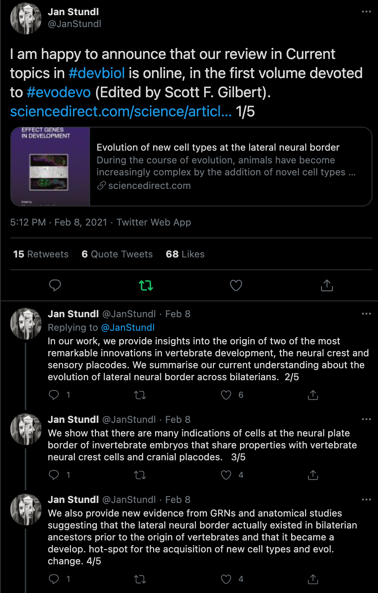The image size is (378, 593).
Task: Open more options on the 3/5 reply
Action: [366, 420]
